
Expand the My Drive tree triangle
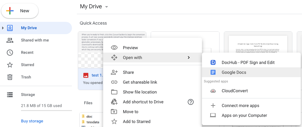[x=3, y=28]
